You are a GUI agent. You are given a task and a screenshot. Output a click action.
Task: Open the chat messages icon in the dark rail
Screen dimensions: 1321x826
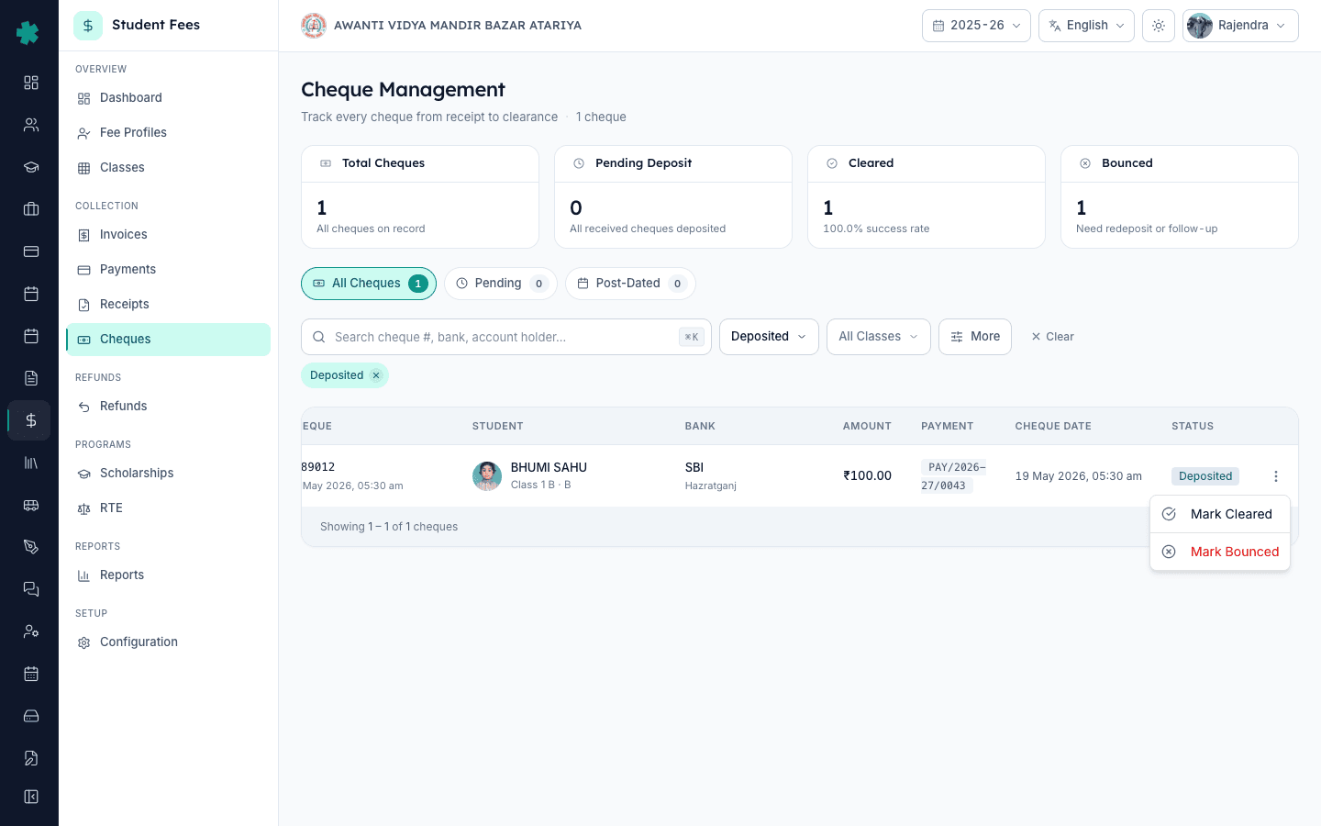pyautogui.click(x=31, y=589)
